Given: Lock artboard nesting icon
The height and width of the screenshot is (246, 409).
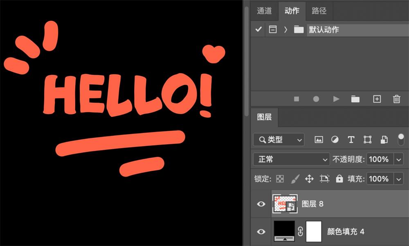Looking at the screenshot, I should pos(324,179).
